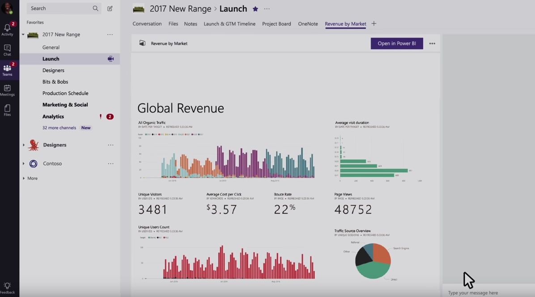Viewport: 535px width, 297px height.
Task: Click the Unique Users Count chart
Action: 226,260
